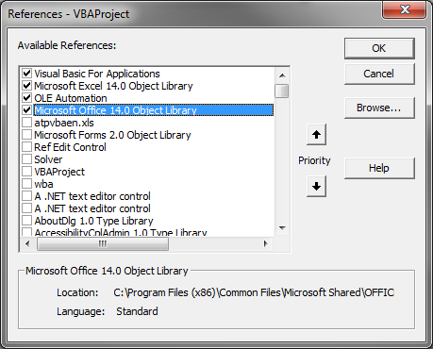
Task: Click the list's scroll left arrow
Action: click(27, 243)
